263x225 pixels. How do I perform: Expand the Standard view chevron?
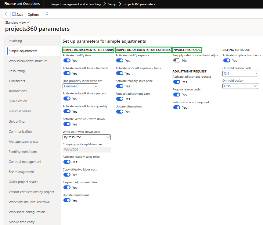[x=28, y=23]
